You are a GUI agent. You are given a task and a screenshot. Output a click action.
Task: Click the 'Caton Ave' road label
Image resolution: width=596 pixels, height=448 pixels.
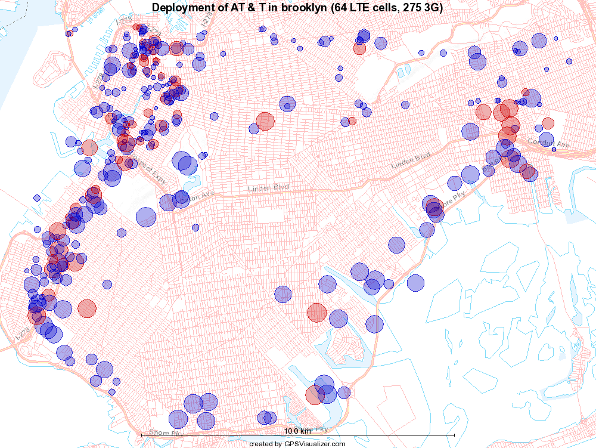tap(196, 198)
